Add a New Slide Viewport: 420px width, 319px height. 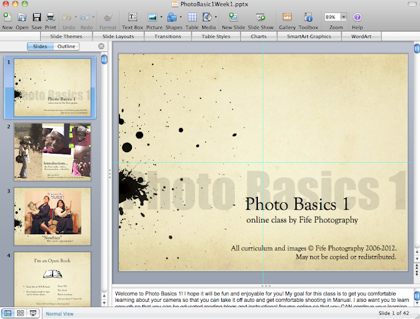tap(232, 17)
